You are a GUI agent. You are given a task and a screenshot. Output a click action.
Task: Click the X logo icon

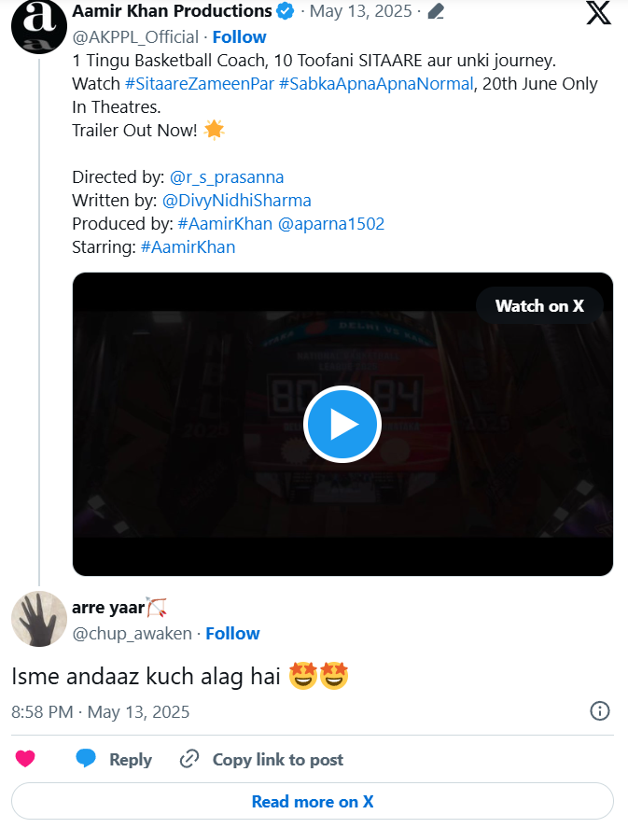click(598, 13)
